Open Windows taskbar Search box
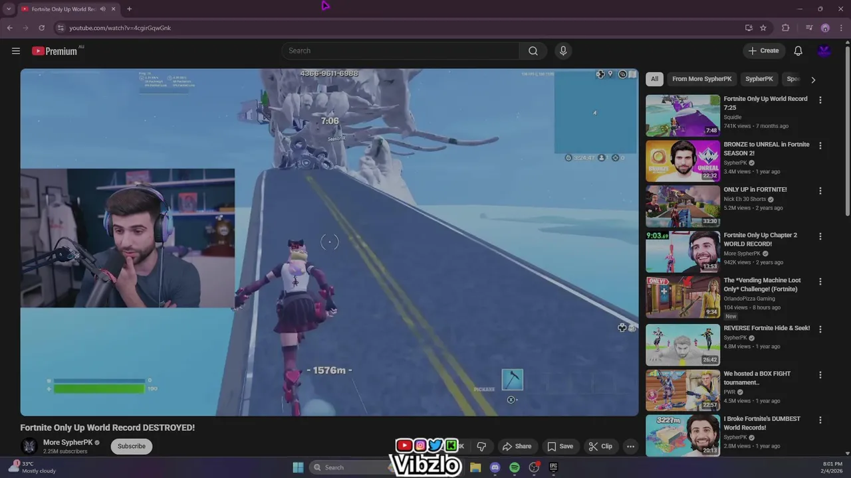The width and height of the screenshot is (851, 478). pyautogui.click(x=352, y=467)
